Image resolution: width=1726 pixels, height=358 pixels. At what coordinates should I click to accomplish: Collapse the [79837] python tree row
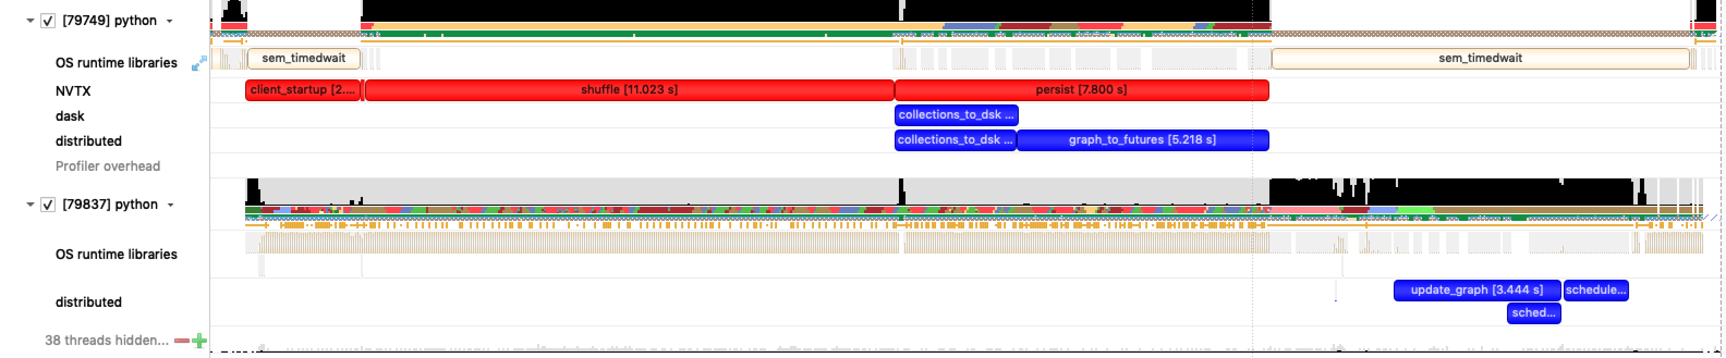pyautogui.click(x=30, y=205)
